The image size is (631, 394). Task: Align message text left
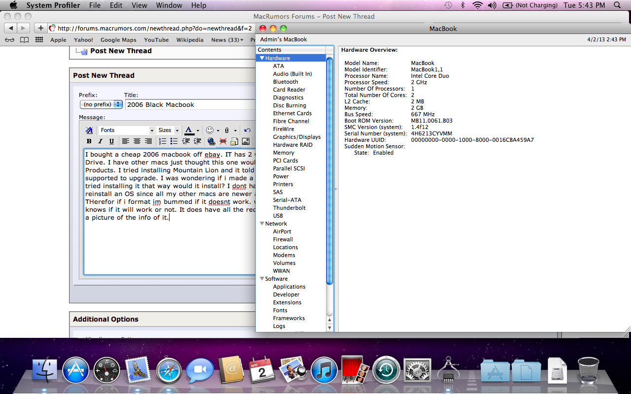126,141
